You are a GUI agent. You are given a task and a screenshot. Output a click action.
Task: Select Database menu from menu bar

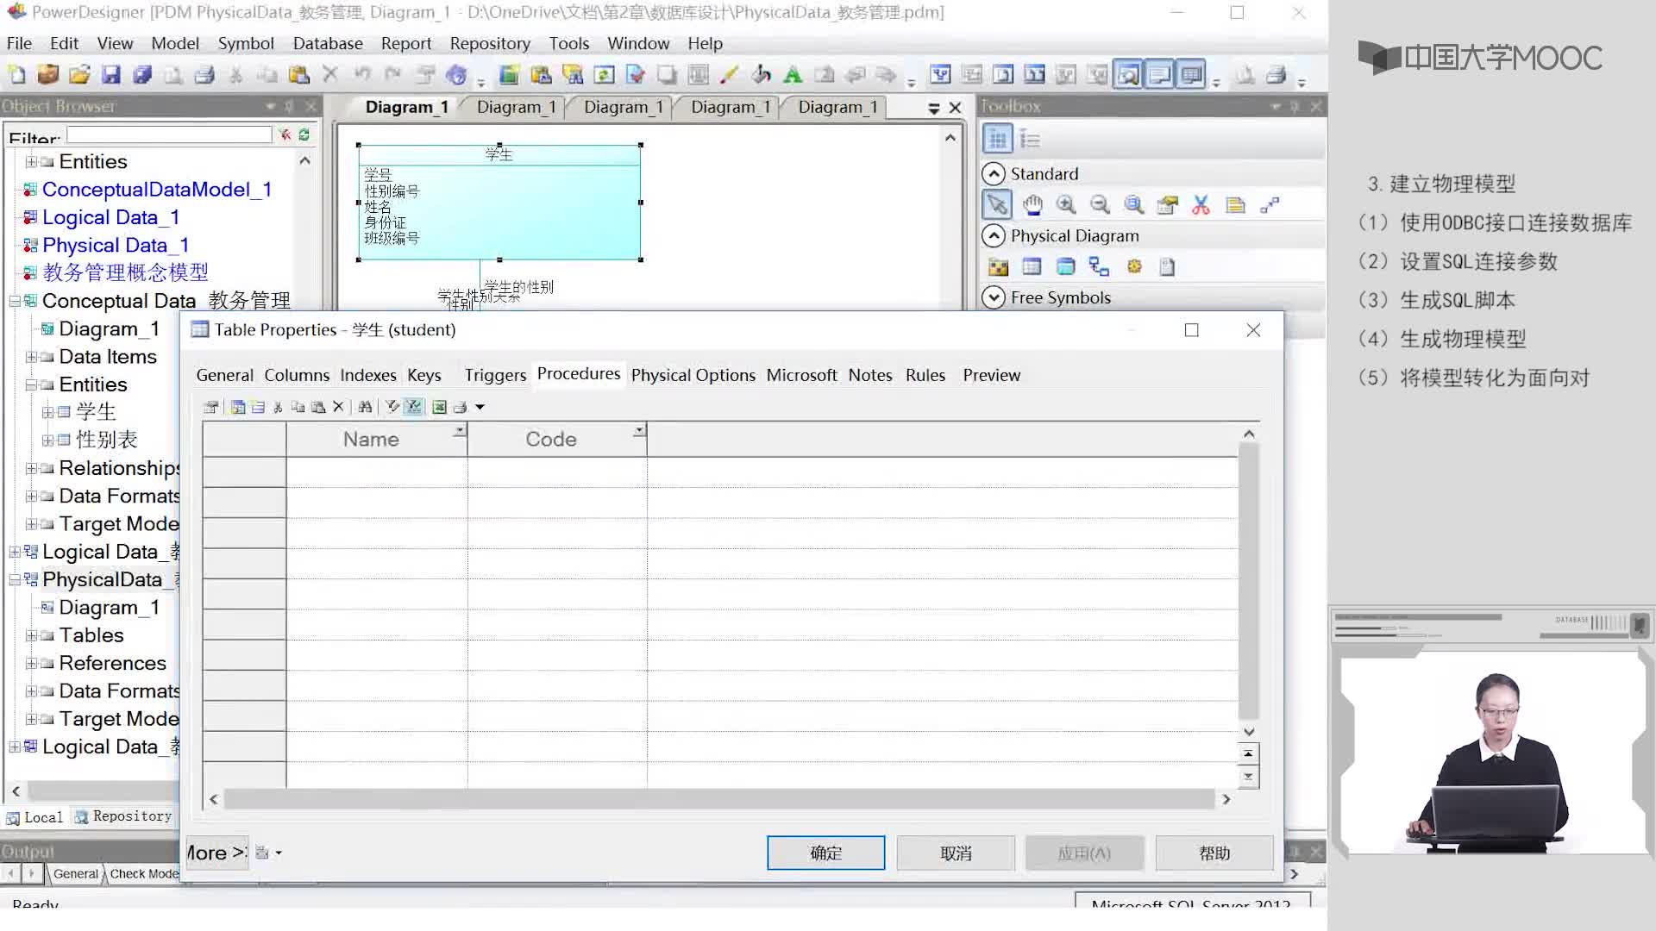[x=328, y=42]
